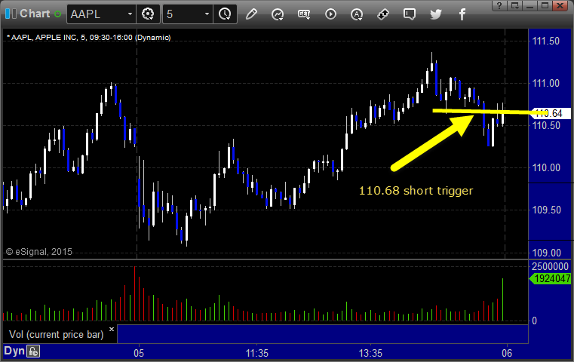Toggle the green symbol link circle
574x362 pixels.
(57, 14)
